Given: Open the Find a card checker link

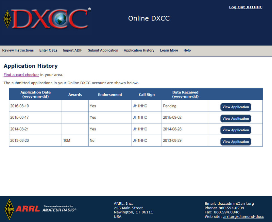Looking at the screenshot, I should (x=21, y=75).
